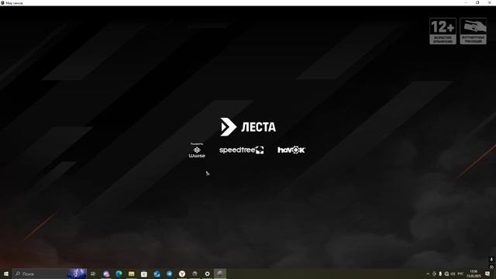This screenshot has height=279, width=496.
Task: Open the lightning highlight thumbnail in the search box
Action: tap(77, 274)
